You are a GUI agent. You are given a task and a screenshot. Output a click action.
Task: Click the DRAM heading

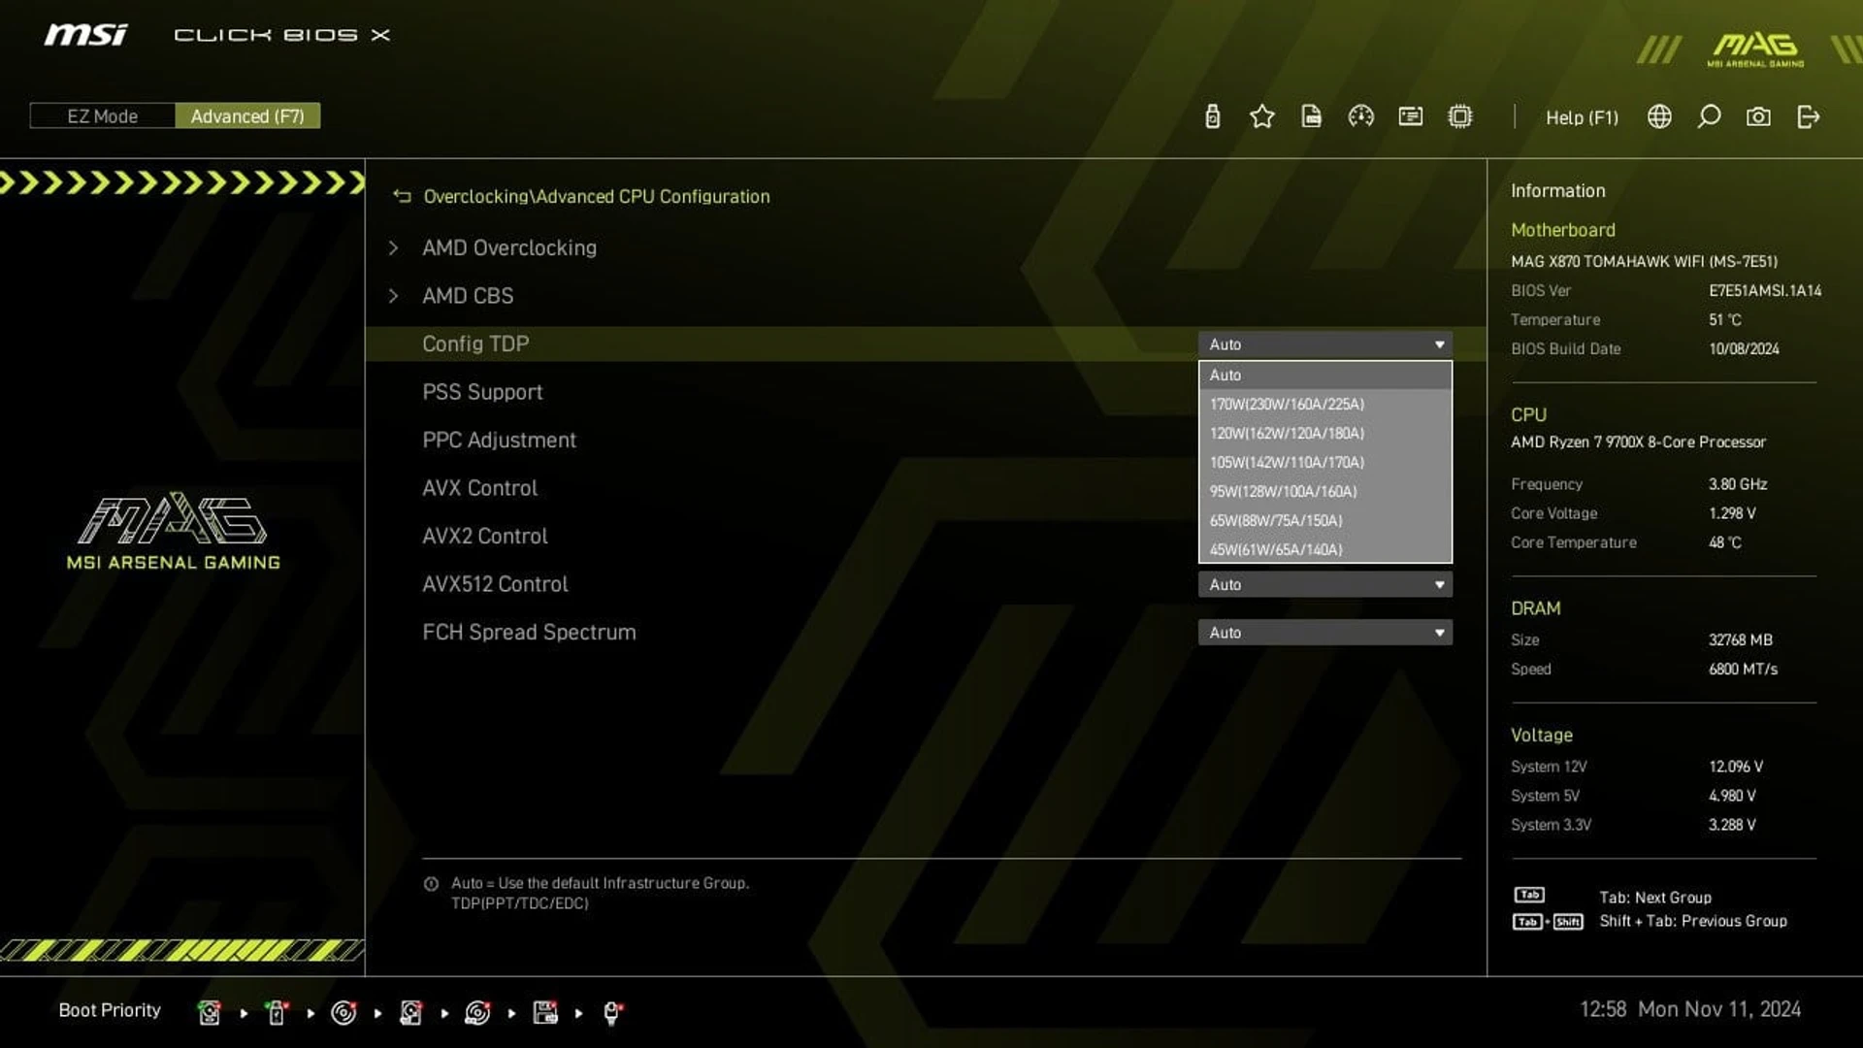click(x=1535, y=608)
